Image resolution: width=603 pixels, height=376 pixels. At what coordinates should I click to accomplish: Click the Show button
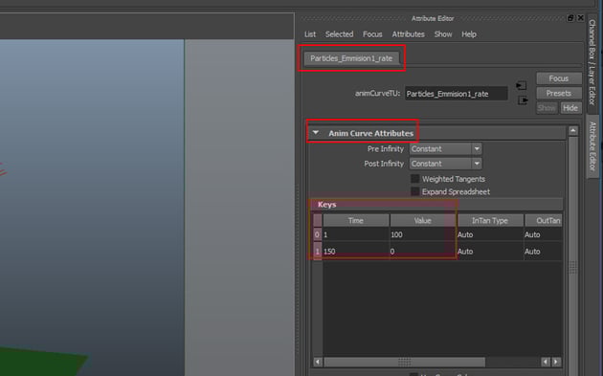[547, 108]
